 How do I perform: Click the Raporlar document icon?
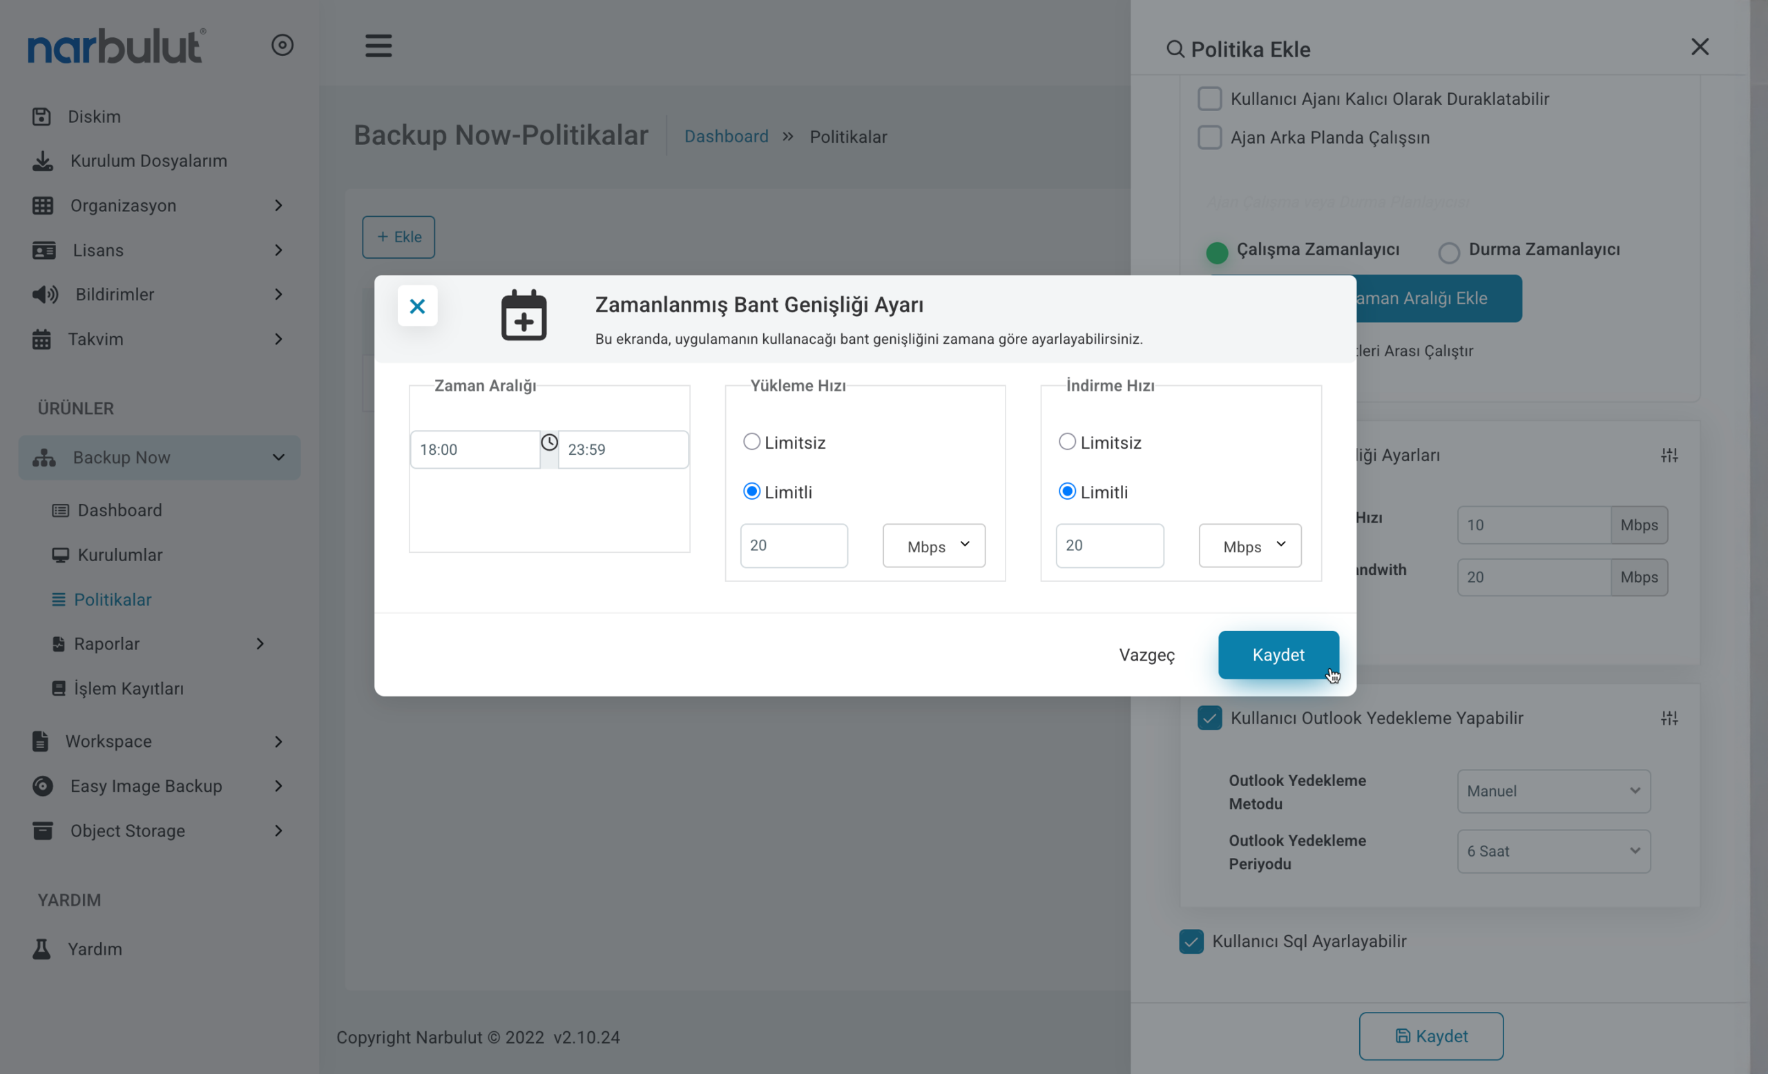pos(59,644)
